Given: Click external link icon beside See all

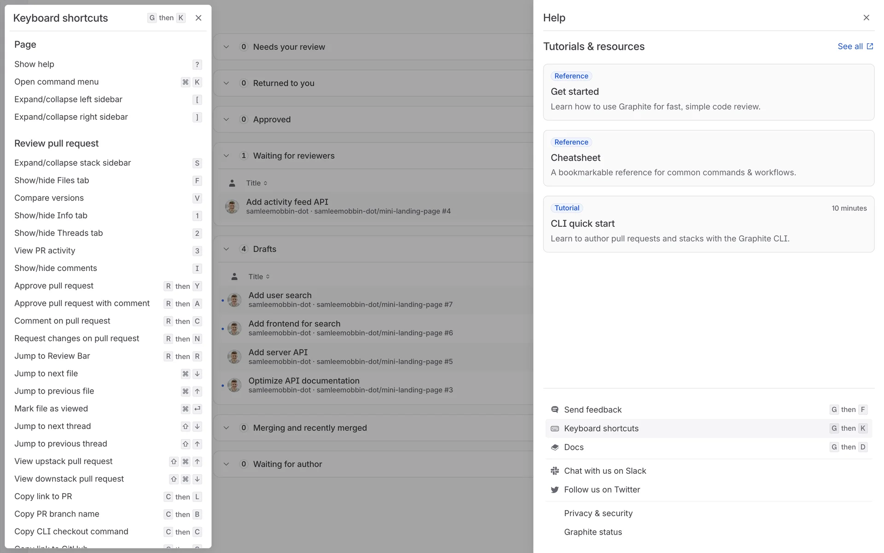Looking at the screenshot, I should [870, 47].
